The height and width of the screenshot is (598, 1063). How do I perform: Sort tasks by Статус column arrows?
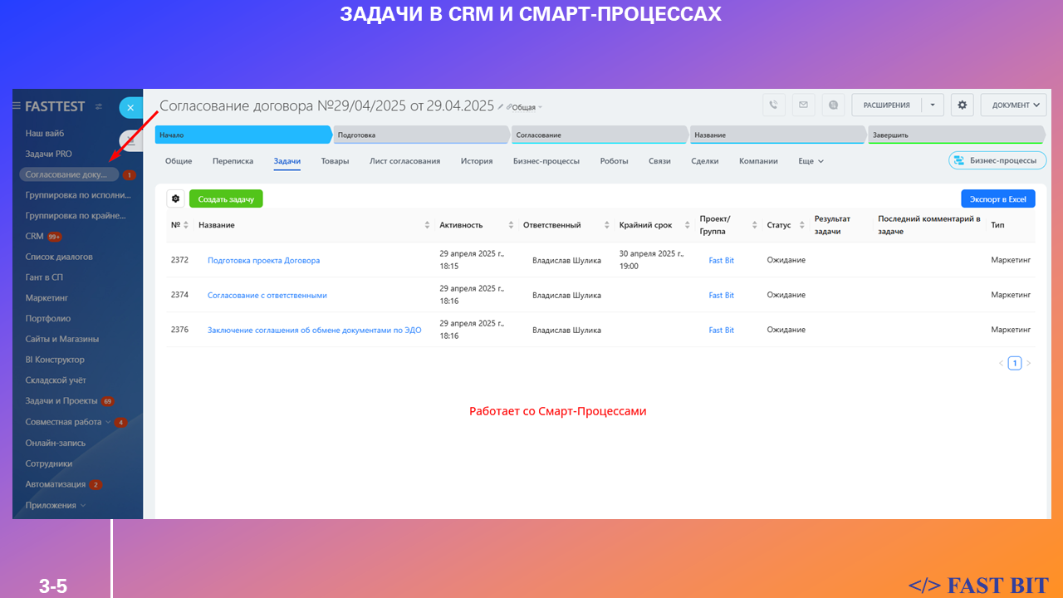tap(802, 225)
